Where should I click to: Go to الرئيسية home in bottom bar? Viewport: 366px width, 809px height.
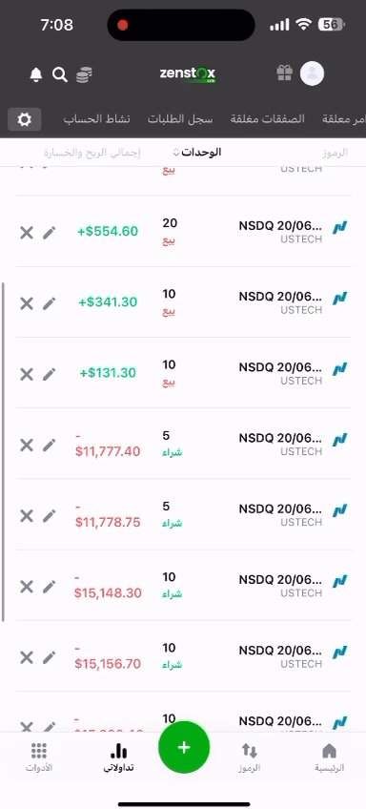329,757
